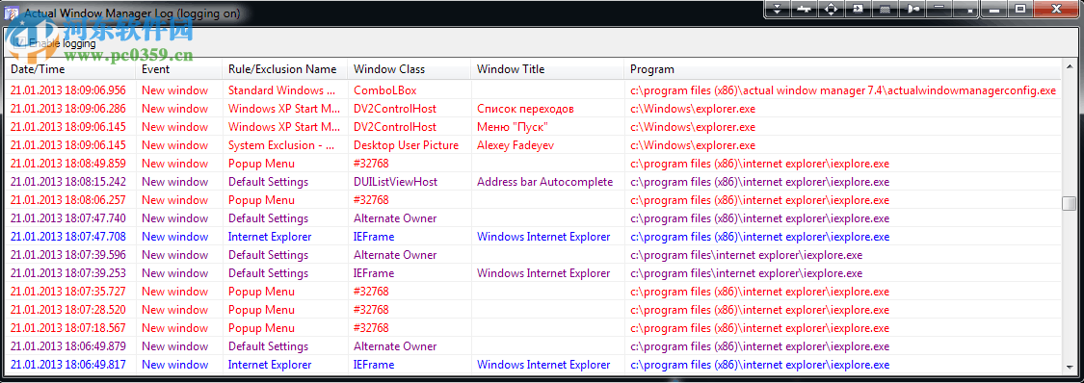Sort by the Event column header

pyautogui.click(x=180, y=69)
